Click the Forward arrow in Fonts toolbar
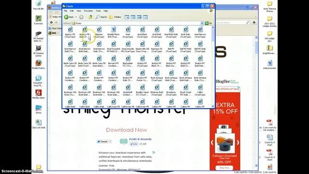 81,17
